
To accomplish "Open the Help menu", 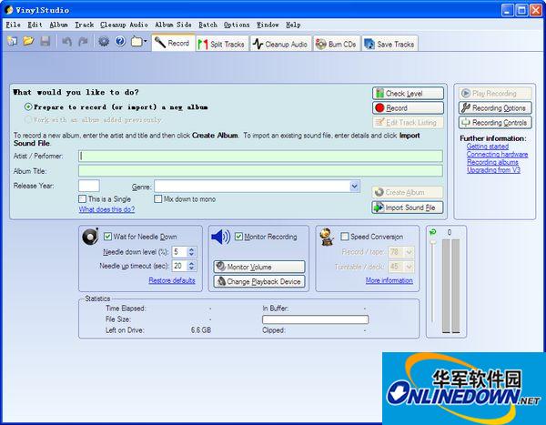I will tap(293, 25).
